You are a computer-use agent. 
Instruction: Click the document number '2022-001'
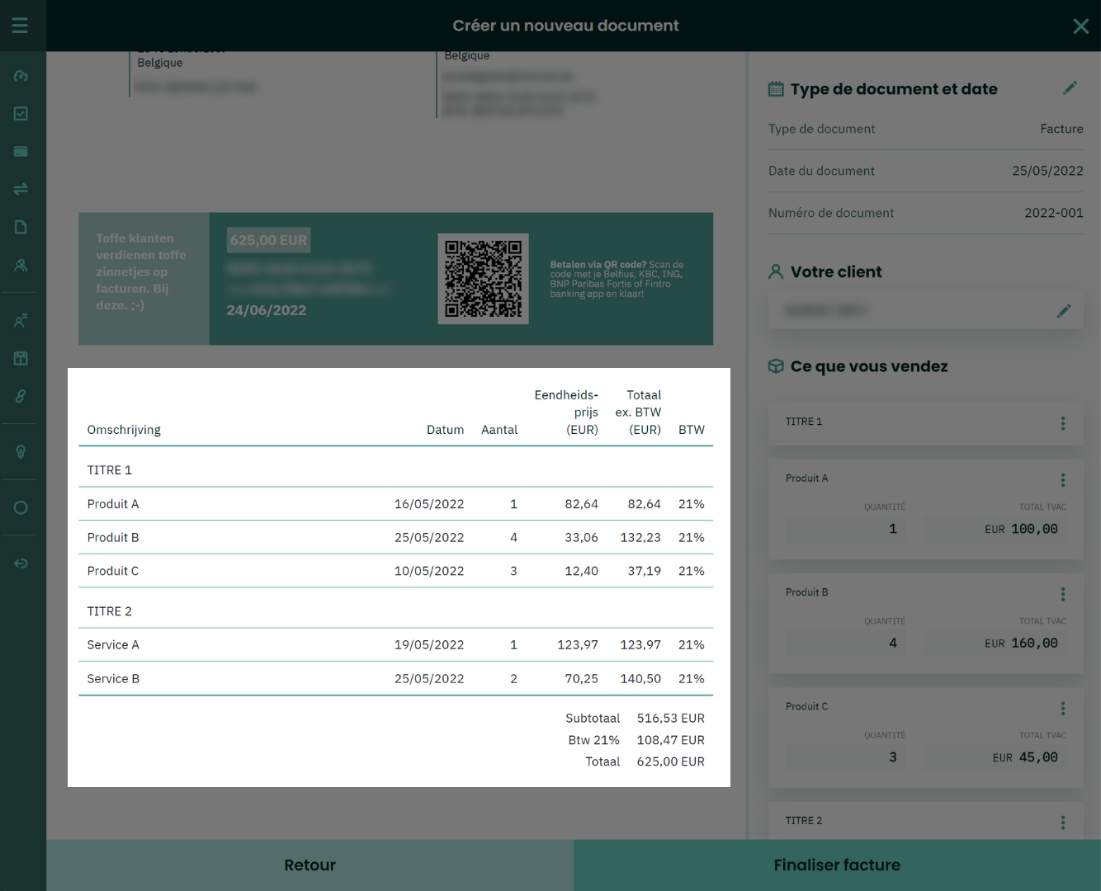[x=1054, y=213]
